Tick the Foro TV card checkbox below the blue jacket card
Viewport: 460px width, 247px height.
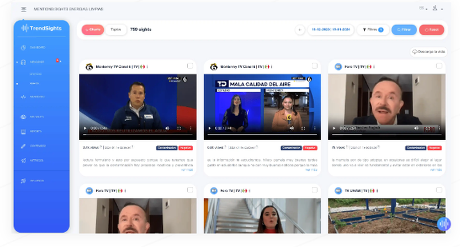[190, 190]
